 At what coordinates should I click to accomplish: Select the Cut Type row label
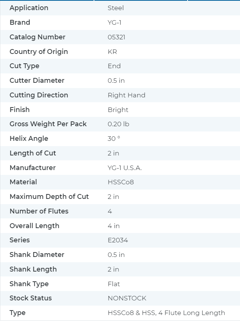click(x=24, y=66)
